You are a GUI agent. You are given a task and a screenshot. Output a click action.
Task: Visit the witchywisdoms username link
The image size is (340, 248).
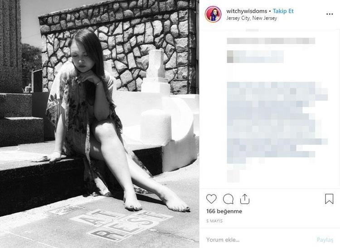(x=247, y=11)
